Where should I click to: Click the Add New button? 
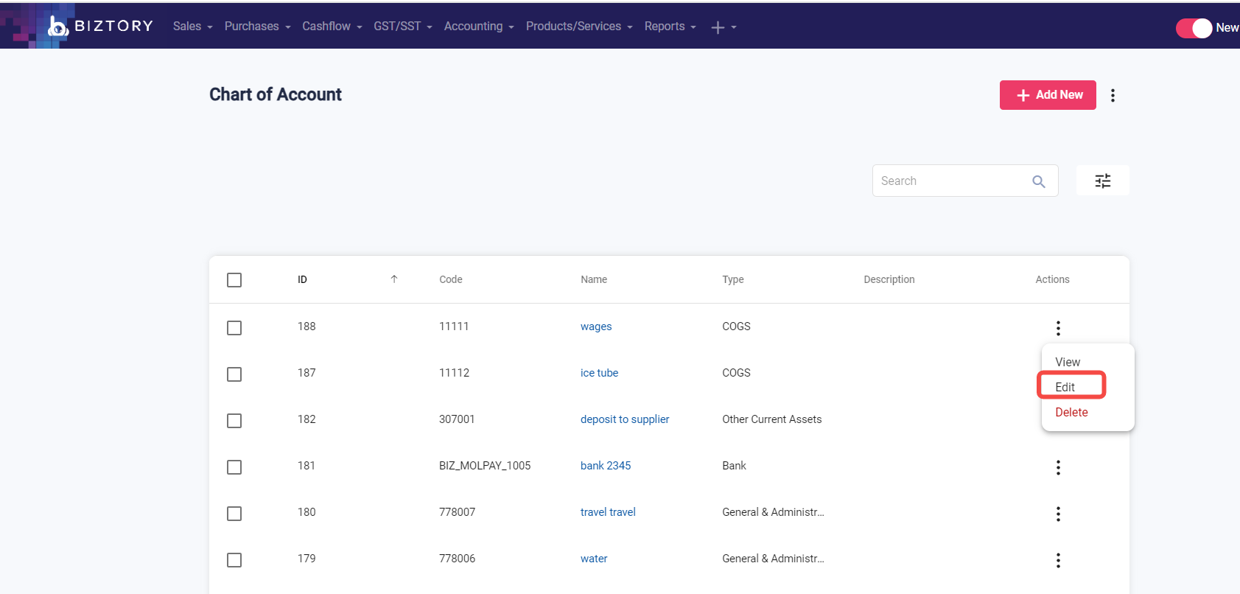pos(1048,95)
